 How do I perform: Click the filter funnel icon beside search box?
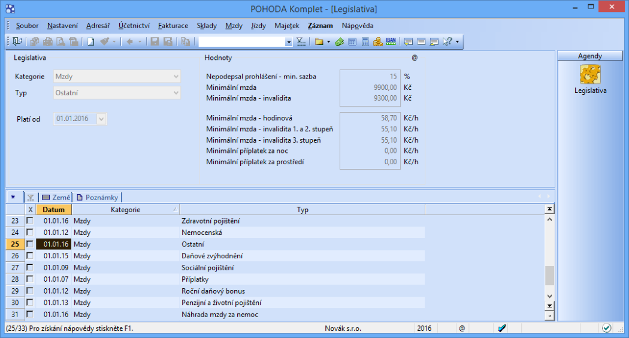coord(301,41)
